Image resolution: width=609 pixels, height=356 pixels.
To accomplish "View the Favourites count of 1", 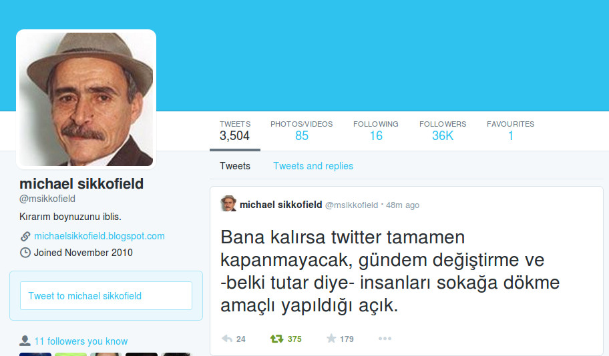I will point(510,131).
